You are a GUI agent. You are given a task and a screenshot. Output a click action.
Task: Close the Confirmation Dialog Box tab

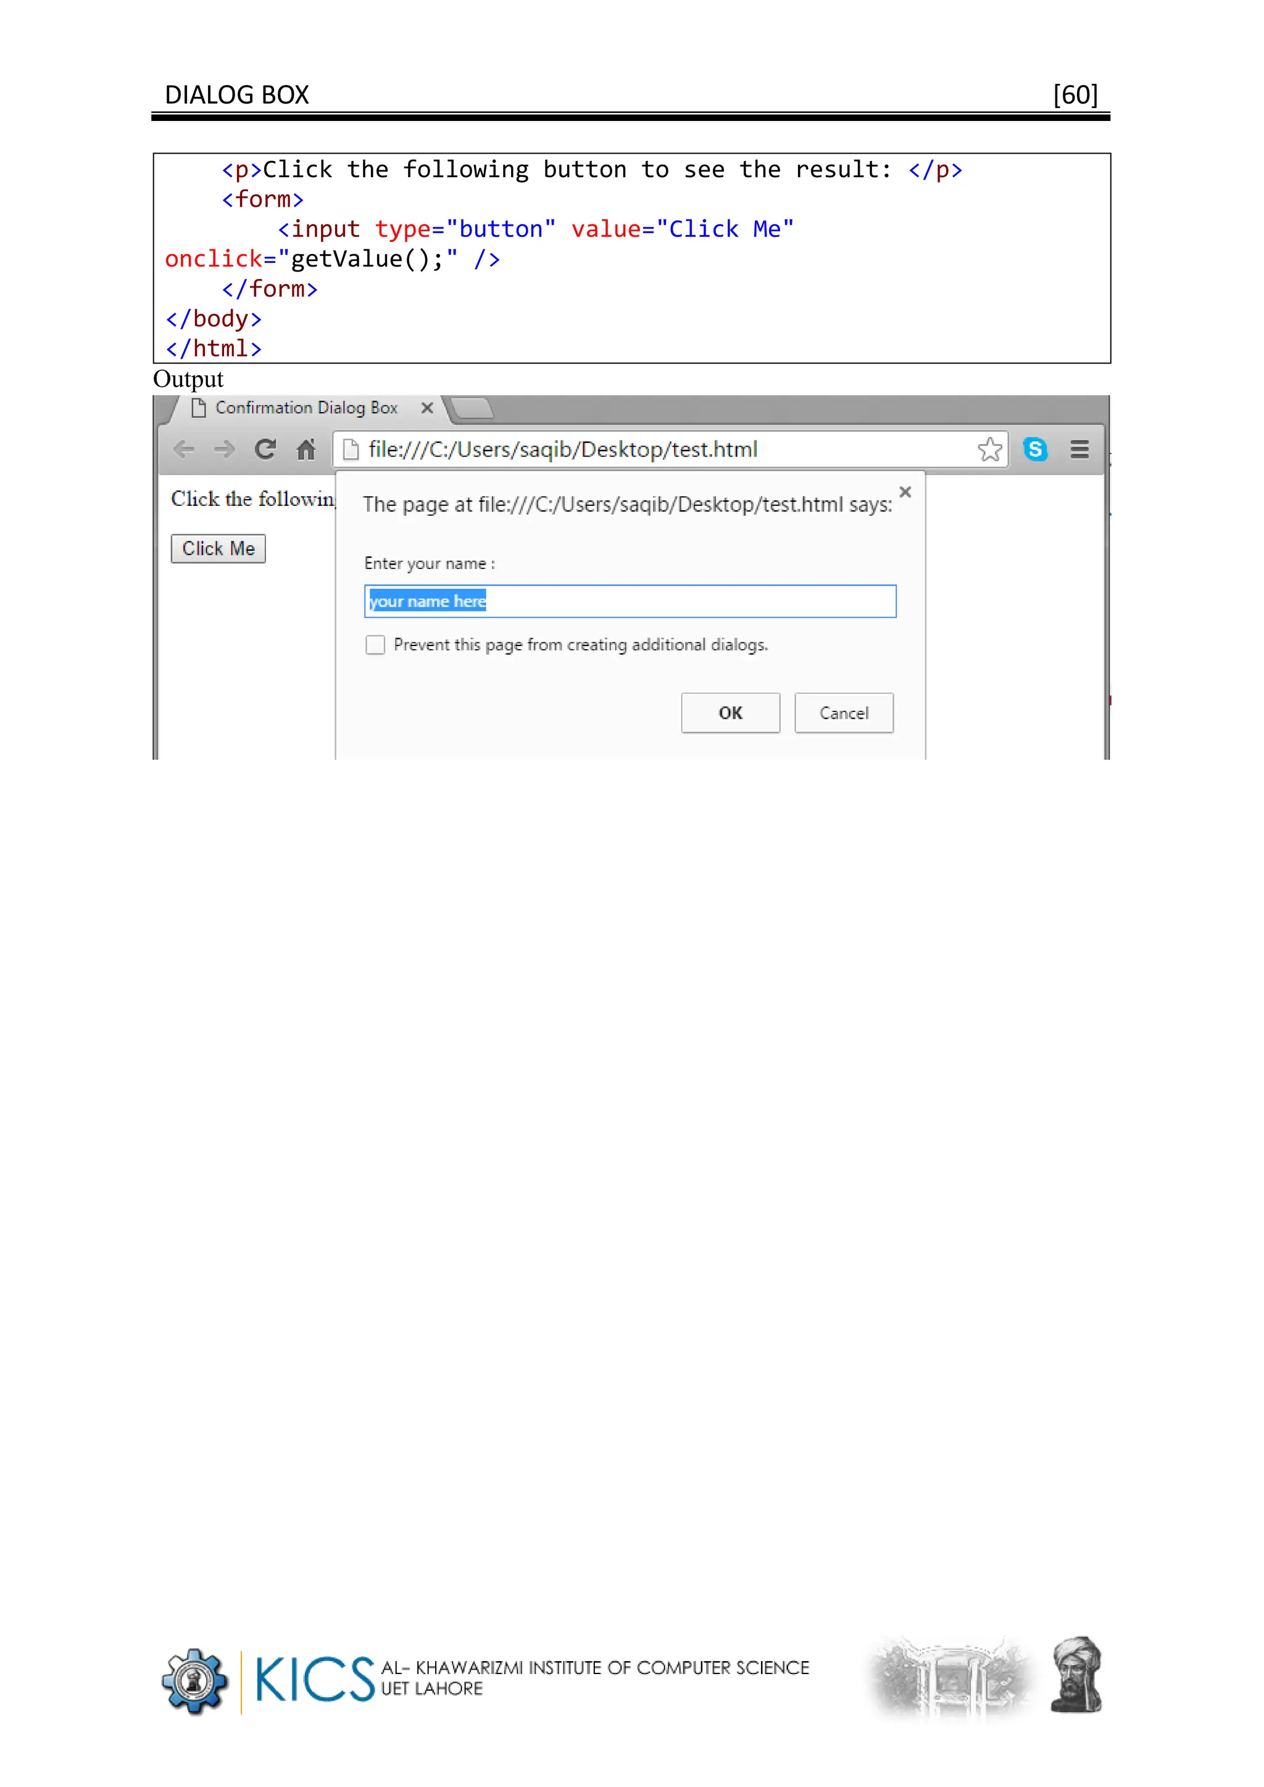click(426, 408)
